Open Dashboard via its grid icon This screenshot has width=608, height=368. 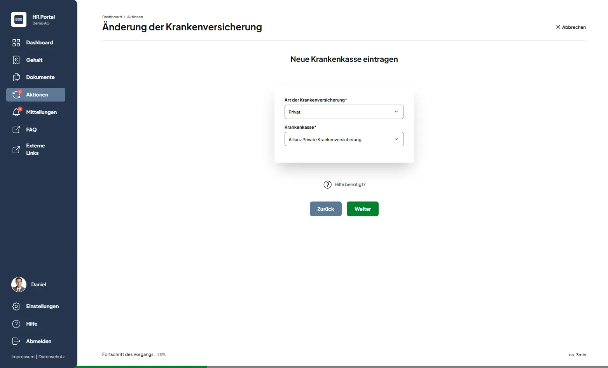pyautogui.click(x=16, y=43)
